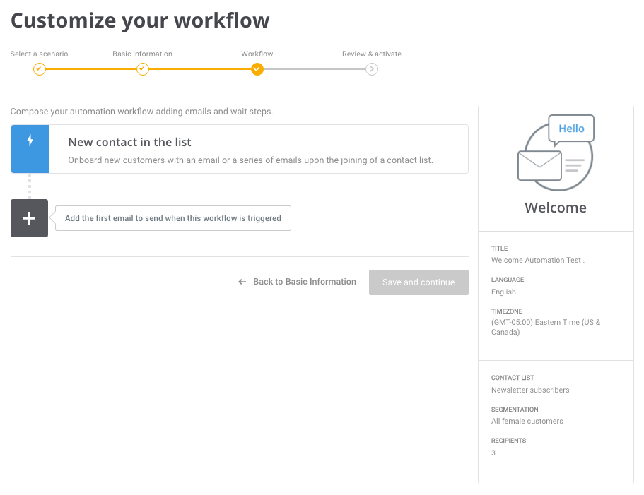Click Back to Basic Information link
Viewport: 644px width, 495px height.
[x=305, y=282]
